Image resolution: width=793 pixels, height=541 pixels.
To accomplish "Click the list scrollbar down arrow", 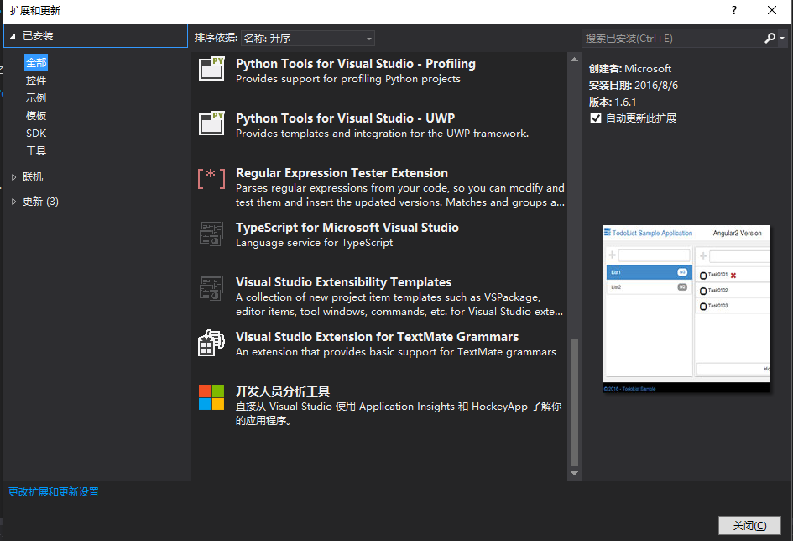I will (574, 473).
